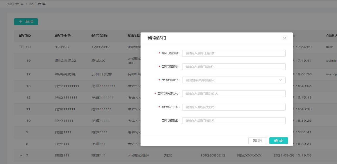
Task: Click the 部门全称 column header
Action: 63,36
